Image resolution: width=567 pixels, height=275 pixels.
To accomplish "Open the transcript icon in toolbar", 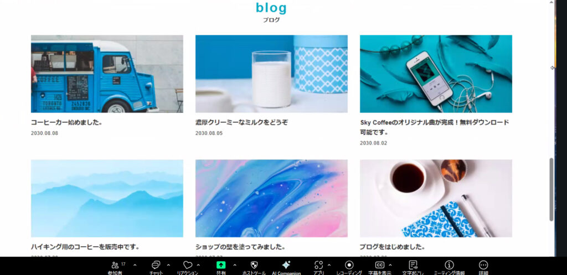I will coord(413,265).
